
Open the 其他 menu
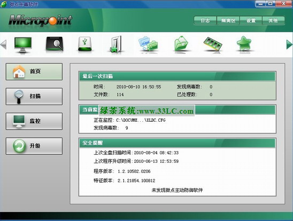(x=274, y=20)
